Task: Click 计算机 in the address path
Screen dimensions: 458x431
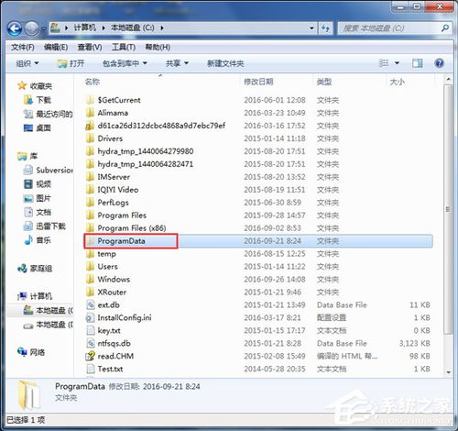Action: pyautogui.click(x=85, y=28)
